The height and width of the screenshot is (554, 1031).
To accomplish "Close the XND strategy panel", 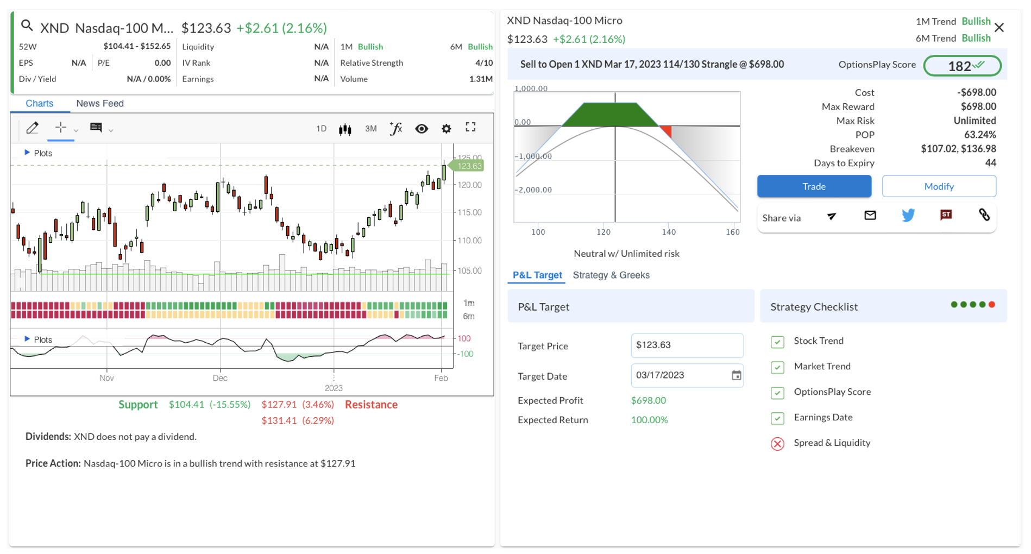I will click(x=999, y=28).
